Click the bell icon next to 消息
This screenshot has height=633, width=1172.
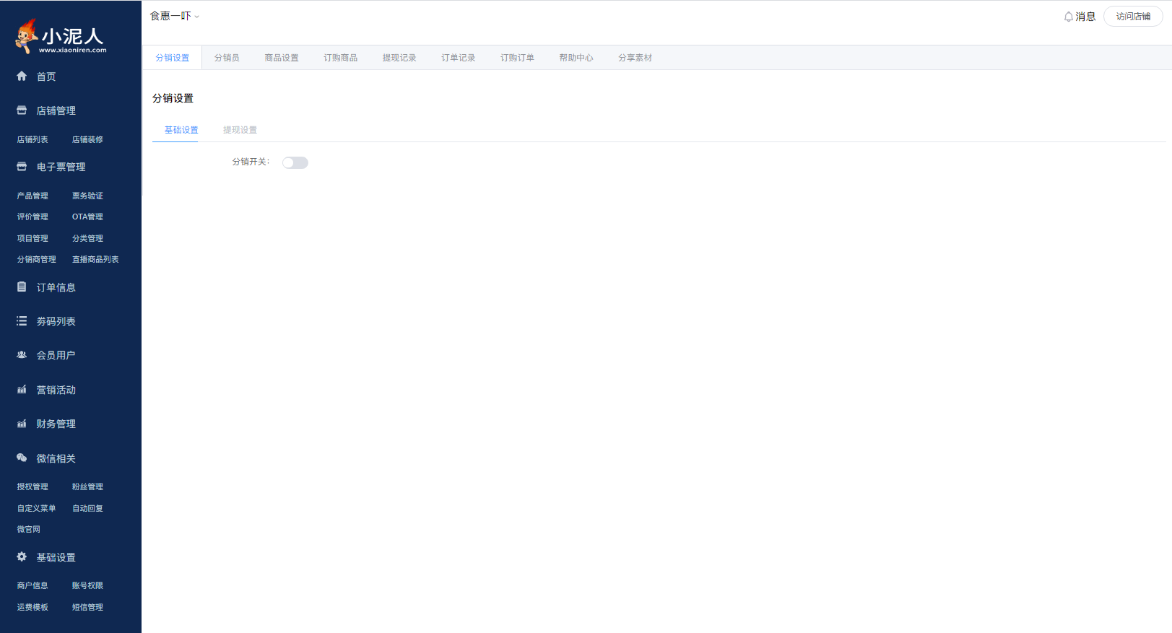coord(1068,17)
